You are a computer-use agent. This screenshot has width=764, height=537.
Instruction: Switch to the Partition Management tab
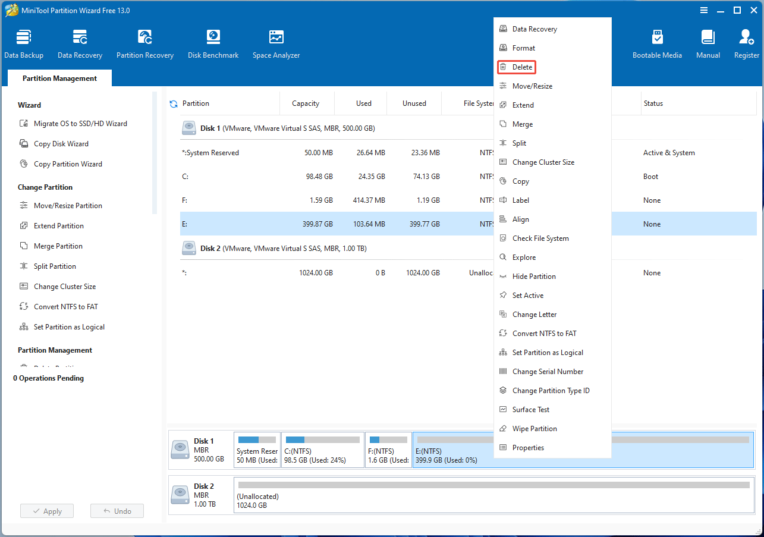click(59, 78)
